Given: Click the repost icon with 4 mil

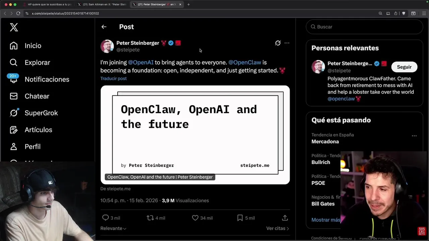Looking at the screenshot, I should (150, 218).
